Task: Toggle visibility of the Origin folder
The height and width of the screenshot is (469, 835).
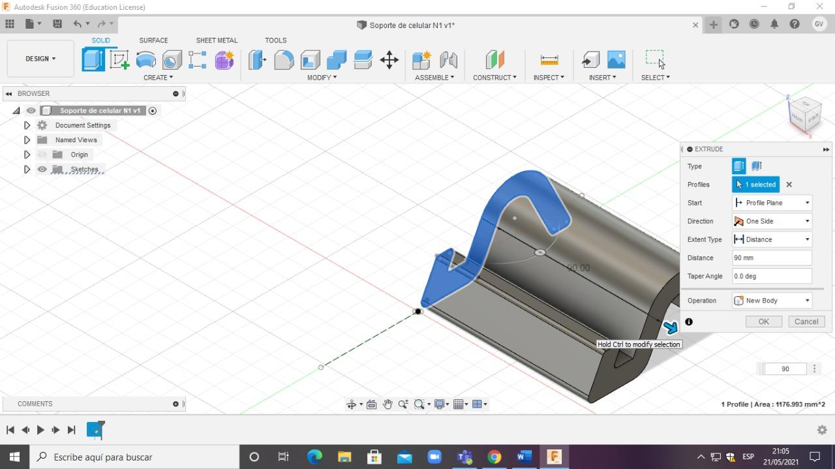Action: coord(42,155)
